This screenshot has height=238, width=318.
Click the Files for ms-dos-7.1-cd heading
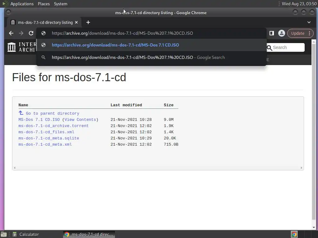tap(69, 77)
